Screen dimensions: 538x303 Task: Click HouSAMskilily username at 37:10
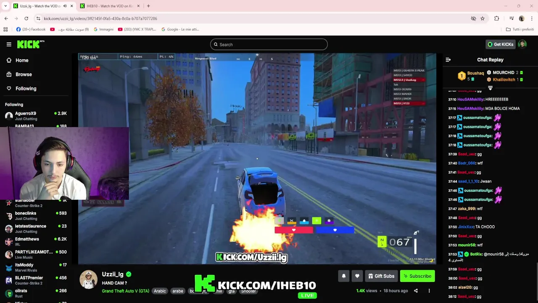pyautogui.click(x=470, y=99)
